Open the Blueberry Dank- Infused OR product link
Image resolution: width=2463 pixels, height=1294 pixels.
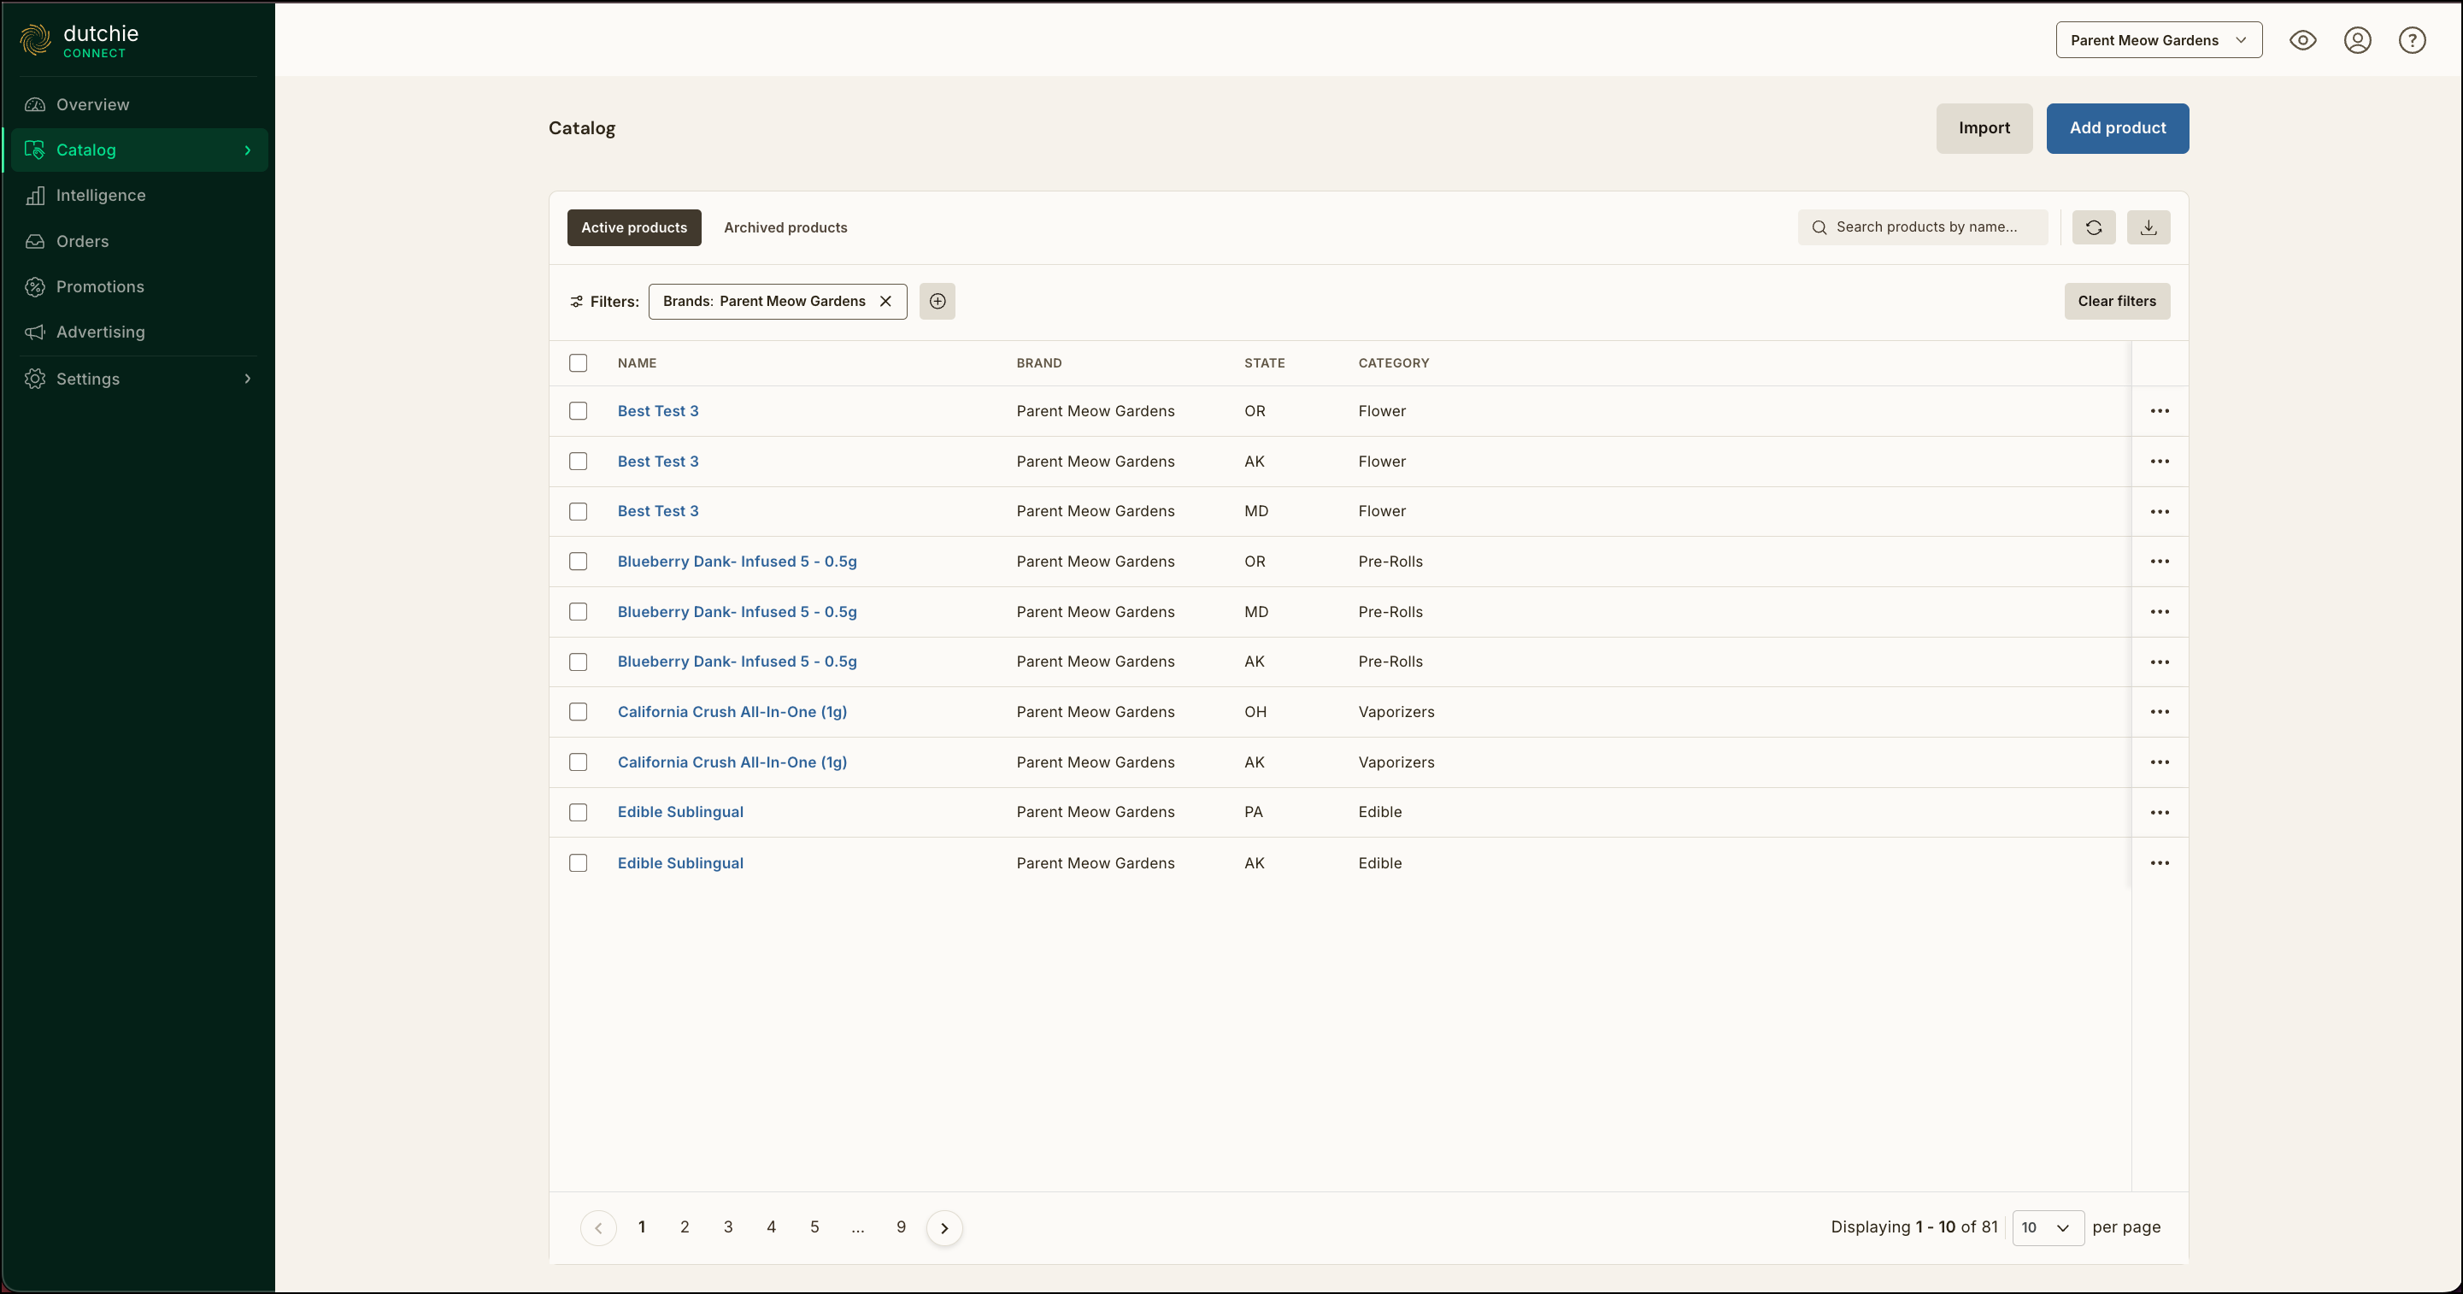pyautogui.click(x=738, y=562)
